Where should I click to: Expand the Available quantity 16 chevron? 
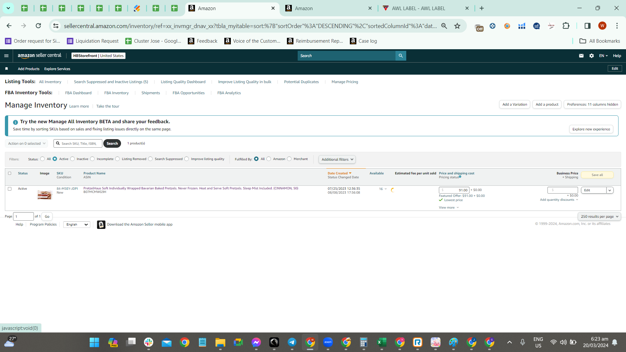386,189
